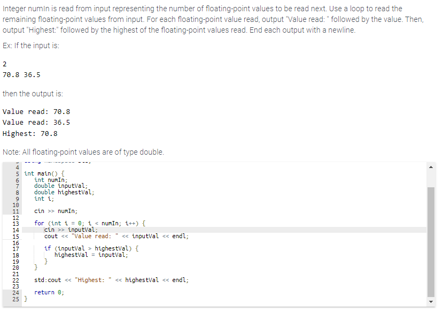Click line number 5 in gutter
The height and width of the screenshot is (312, 443).
click(17, 174)
